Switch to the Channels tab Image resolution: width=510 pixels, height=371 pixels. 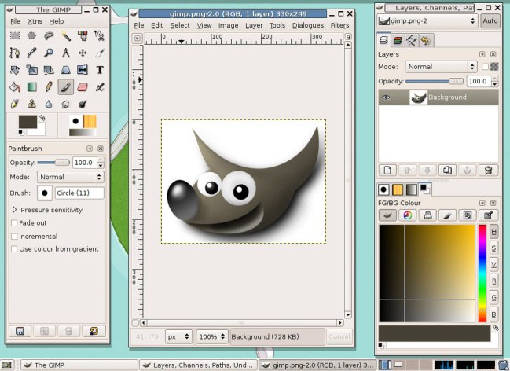[x=397, y=41]
